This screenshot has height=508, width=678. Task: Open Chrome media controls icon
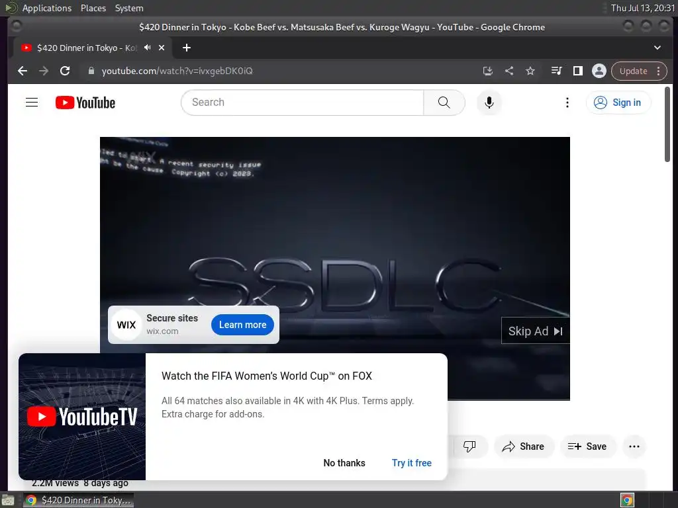pyautogui.click(x=556, y=71)
